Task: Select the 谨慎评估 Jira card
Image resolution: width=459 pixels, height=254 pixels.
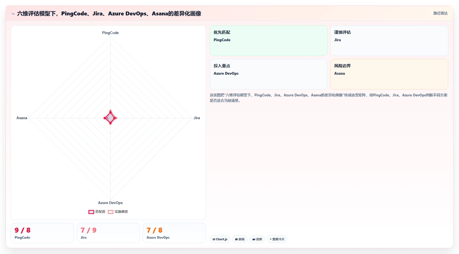Action: [389, 41]
